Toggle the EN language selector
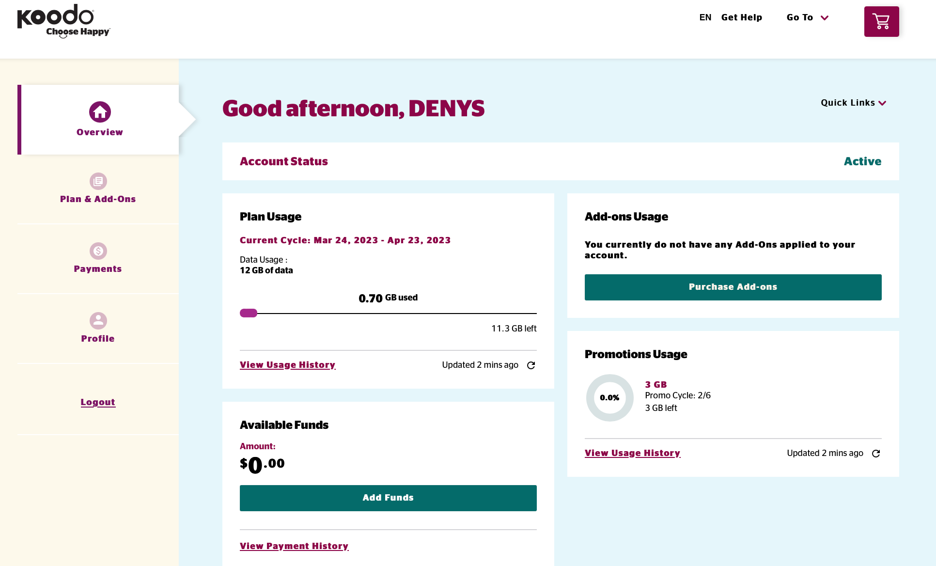Screen dimensions: 936x566 (x=705, y=17)
